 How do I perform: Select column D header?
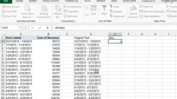[91, 34]
